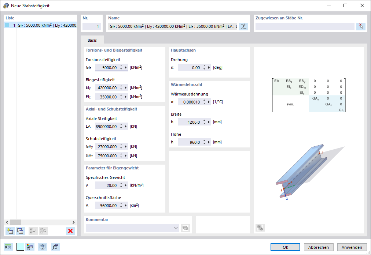Click the Wärmeausdehnung α spinner of 0.000010
The image size is (371, 255).
tap(205, 102)
